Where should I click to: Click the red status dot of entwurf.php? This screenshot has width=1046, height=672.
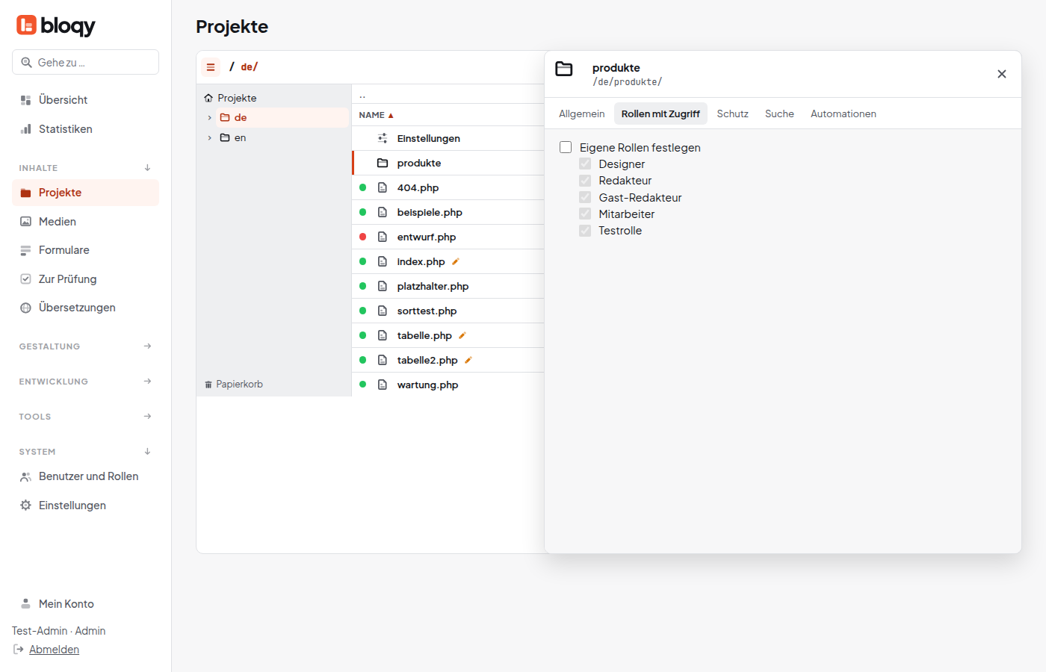363,237
